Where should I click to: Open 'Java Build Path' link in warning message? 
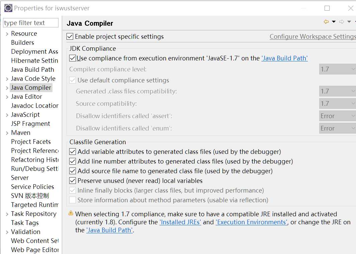(109, 230)
